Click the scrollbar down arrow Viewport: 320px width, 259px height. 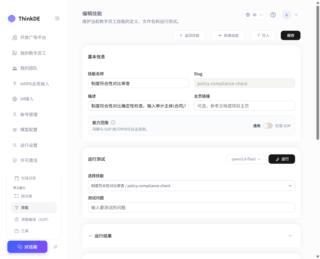(x=318, y=257)
